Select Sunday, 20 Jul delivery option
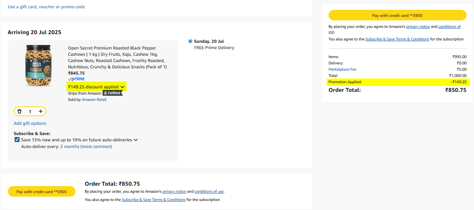474x210 pixels. pyautogui.click(x=191, y=41)
